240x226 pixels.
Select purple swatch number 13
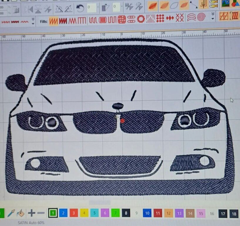pyautogui.click(x=179, y=213)
